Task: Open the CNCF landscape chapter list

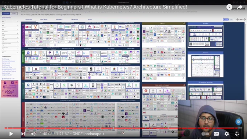Action: tap(88, 134)
